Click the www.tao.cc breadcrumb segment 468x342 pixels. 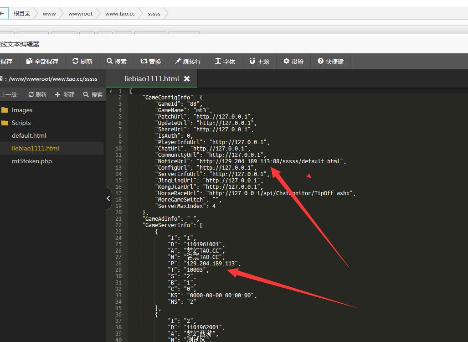pyautogui.click(x=120, y=14)
